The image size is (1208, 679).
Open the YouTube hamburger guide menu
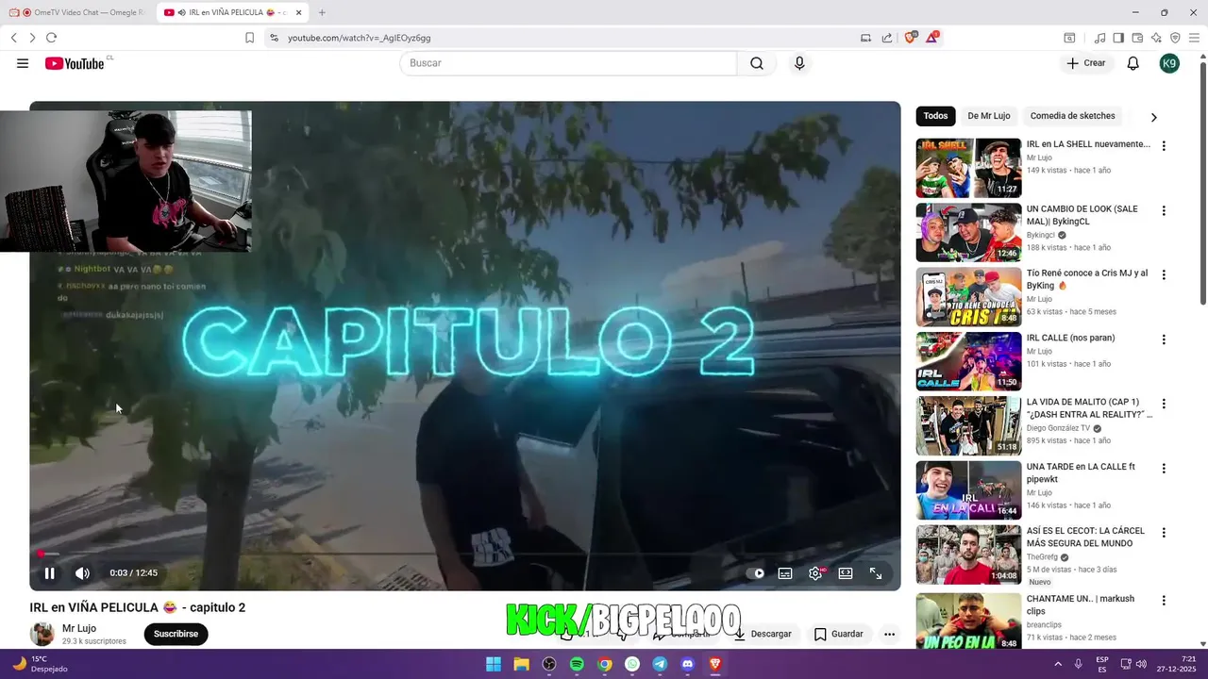click(23, 63)
